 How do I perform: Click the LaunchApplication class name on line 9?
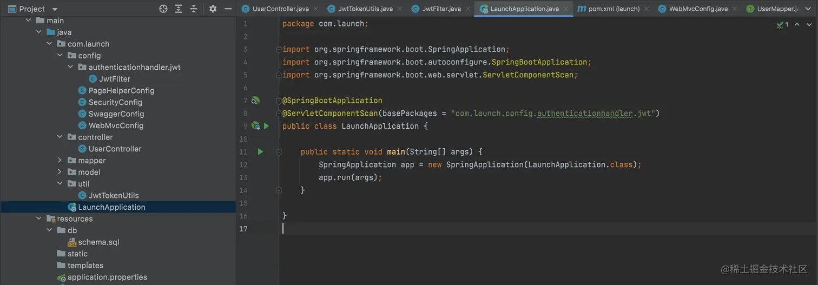pyautogui.click(x=380, y=126)
